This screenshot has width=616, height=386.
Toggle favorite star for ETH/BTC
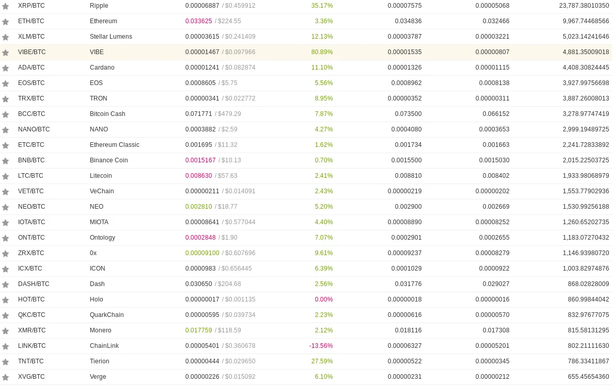(6, 22)
